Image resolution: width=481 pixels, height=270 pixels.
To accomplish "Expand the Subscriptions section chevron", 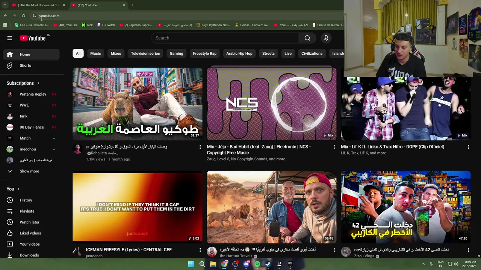I will coord(38,83).
